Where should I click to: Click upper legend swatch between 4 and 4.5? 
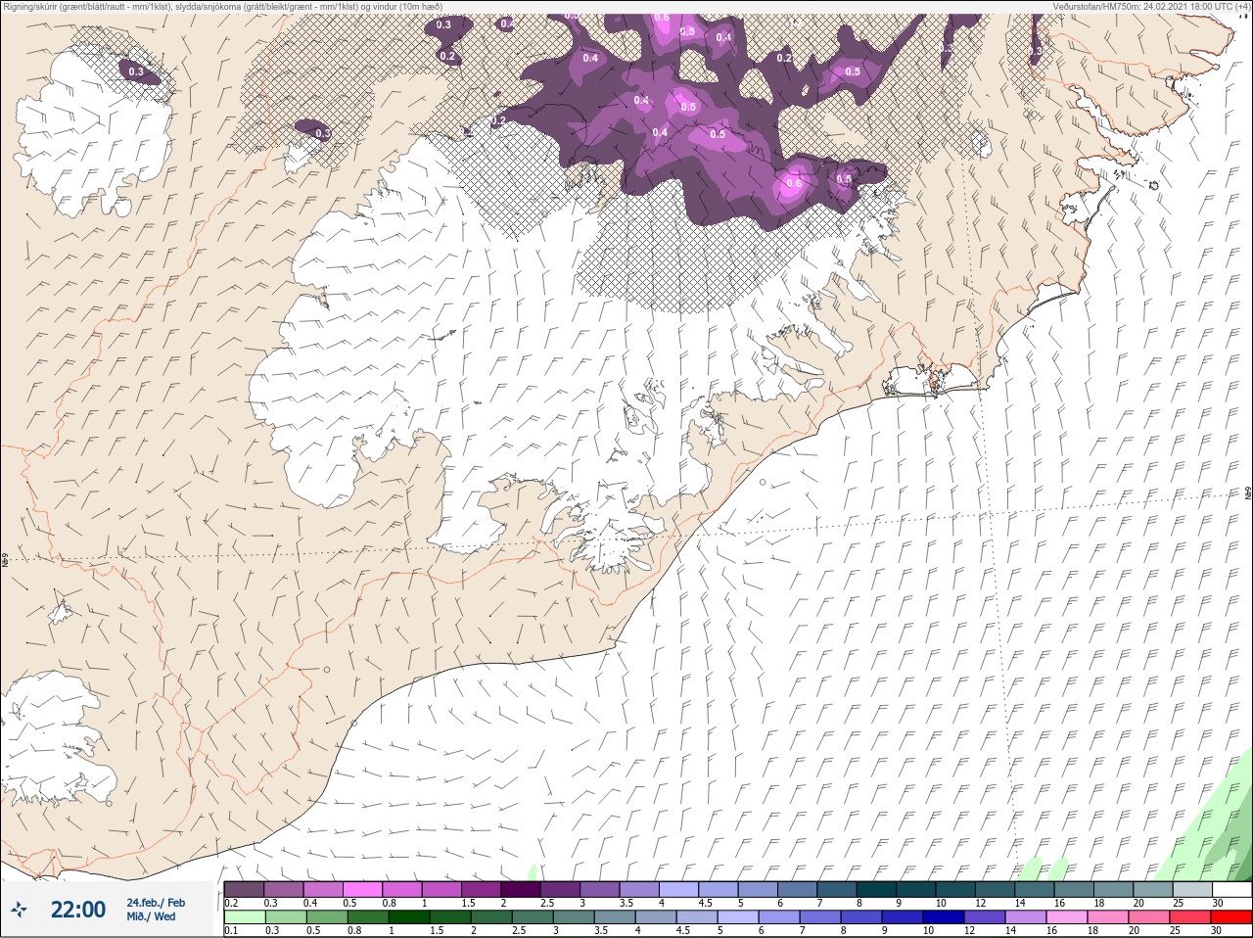coord(680,889)
